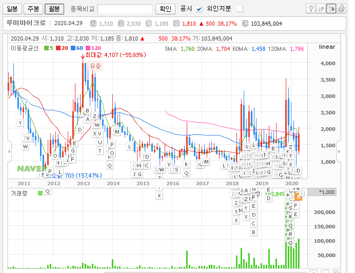355x273 pixels.
Task: Open the A marker below the 2013 peak
Action: [88, 119]
